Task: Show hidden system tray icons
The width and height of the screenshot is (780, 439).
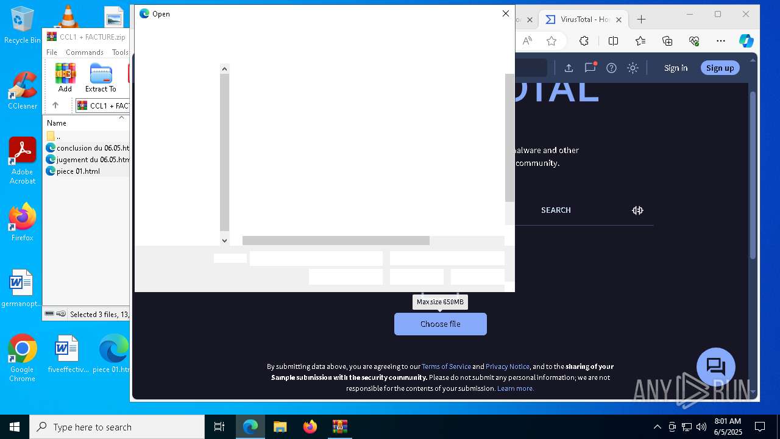Action: [x=657, y=427]
